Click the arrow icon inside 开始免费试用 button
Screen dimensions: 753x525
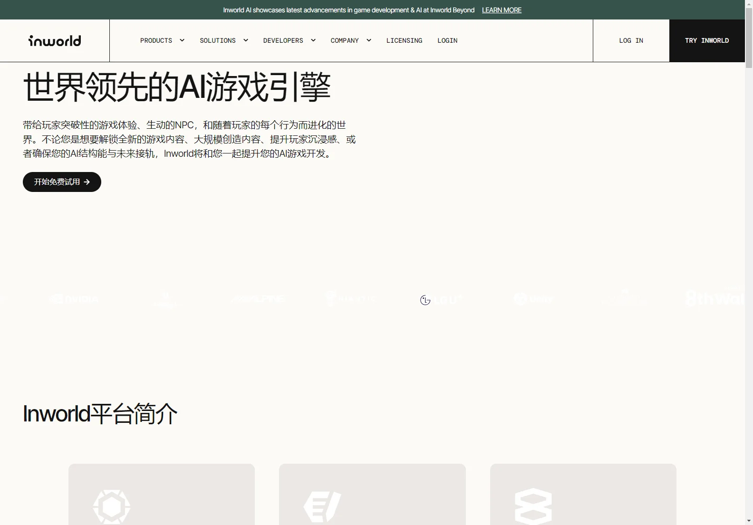[x=87, y=182]
